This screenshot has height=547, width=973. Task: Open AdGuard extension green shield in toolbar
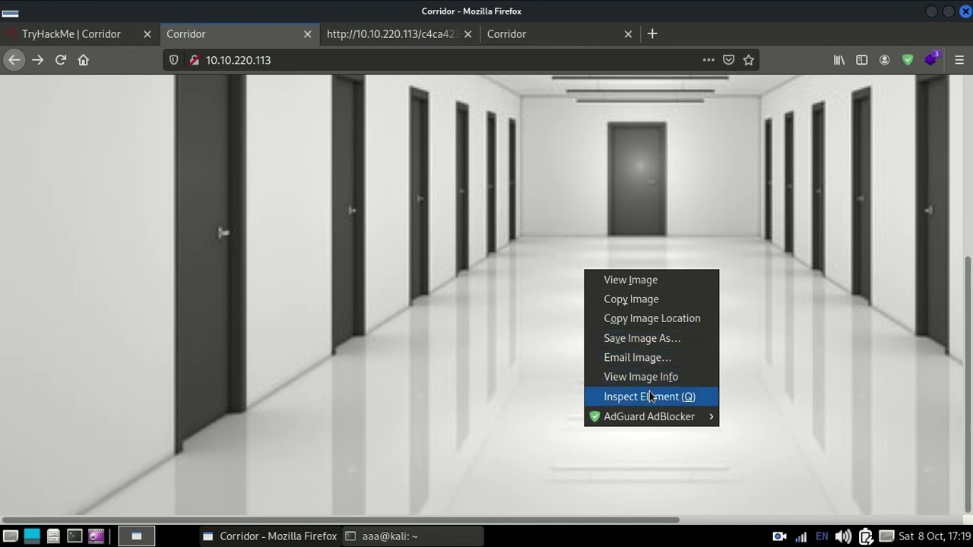tap(908, 60)
